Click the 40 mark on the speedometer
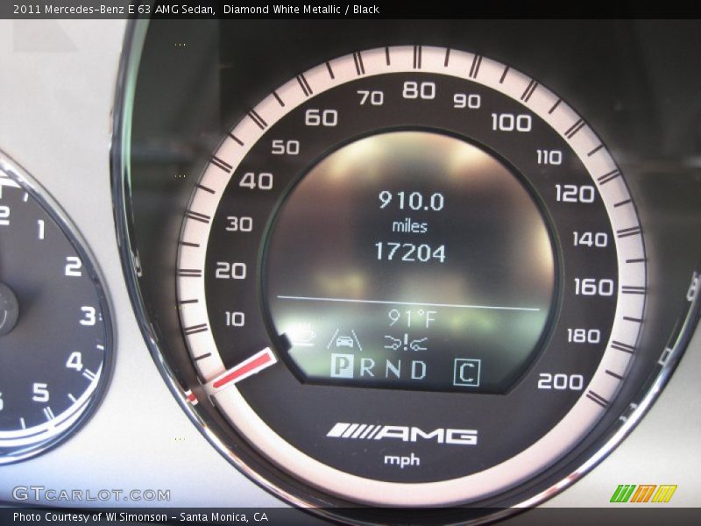701x526 pixels. (256, 181)
